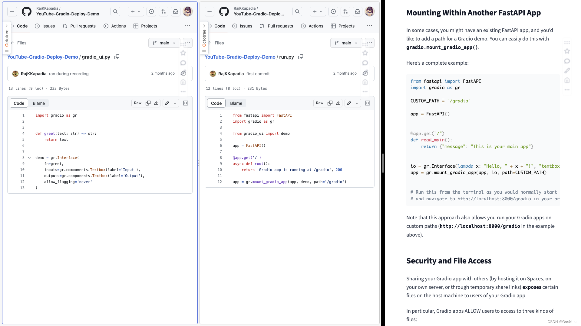This screenshot has height=326, width=581.
Task: View commit history for gradio_ui.py
Action: coord(183,73)
